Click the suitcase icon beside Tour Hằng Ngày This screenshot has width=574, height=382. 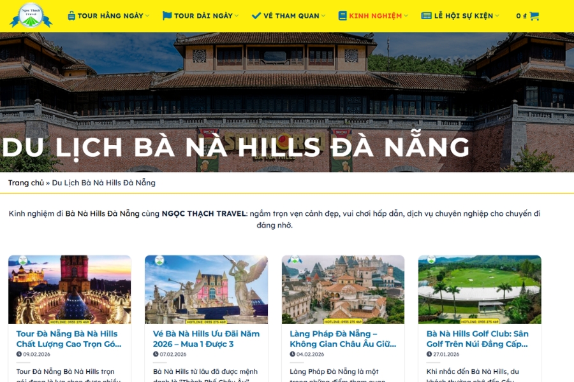tap(71, 16)
